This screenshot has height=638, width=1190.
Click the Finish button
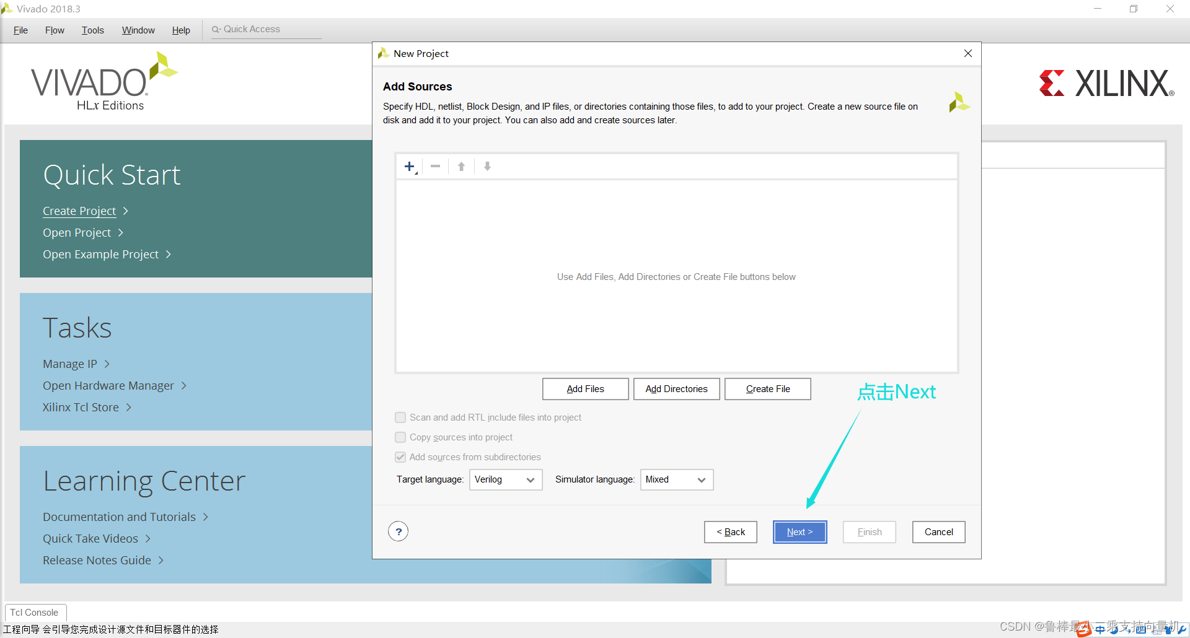[870, 532]
